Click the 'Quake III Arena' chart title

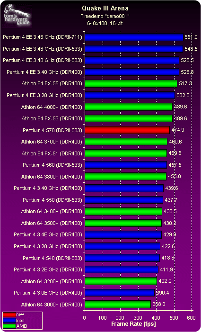(x=105, y=9)
